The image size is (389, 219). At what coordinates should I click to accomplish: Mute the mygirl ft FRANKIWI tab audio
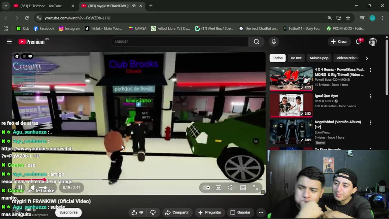(134, 6)
